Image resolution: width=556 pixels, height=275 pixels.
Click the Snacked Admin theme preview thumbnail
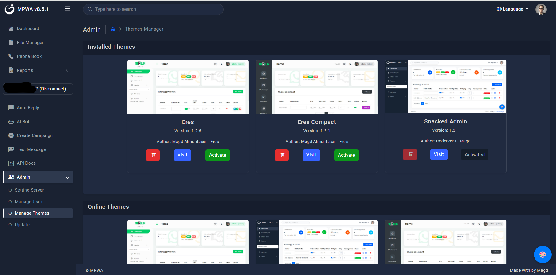click(446, 87)
